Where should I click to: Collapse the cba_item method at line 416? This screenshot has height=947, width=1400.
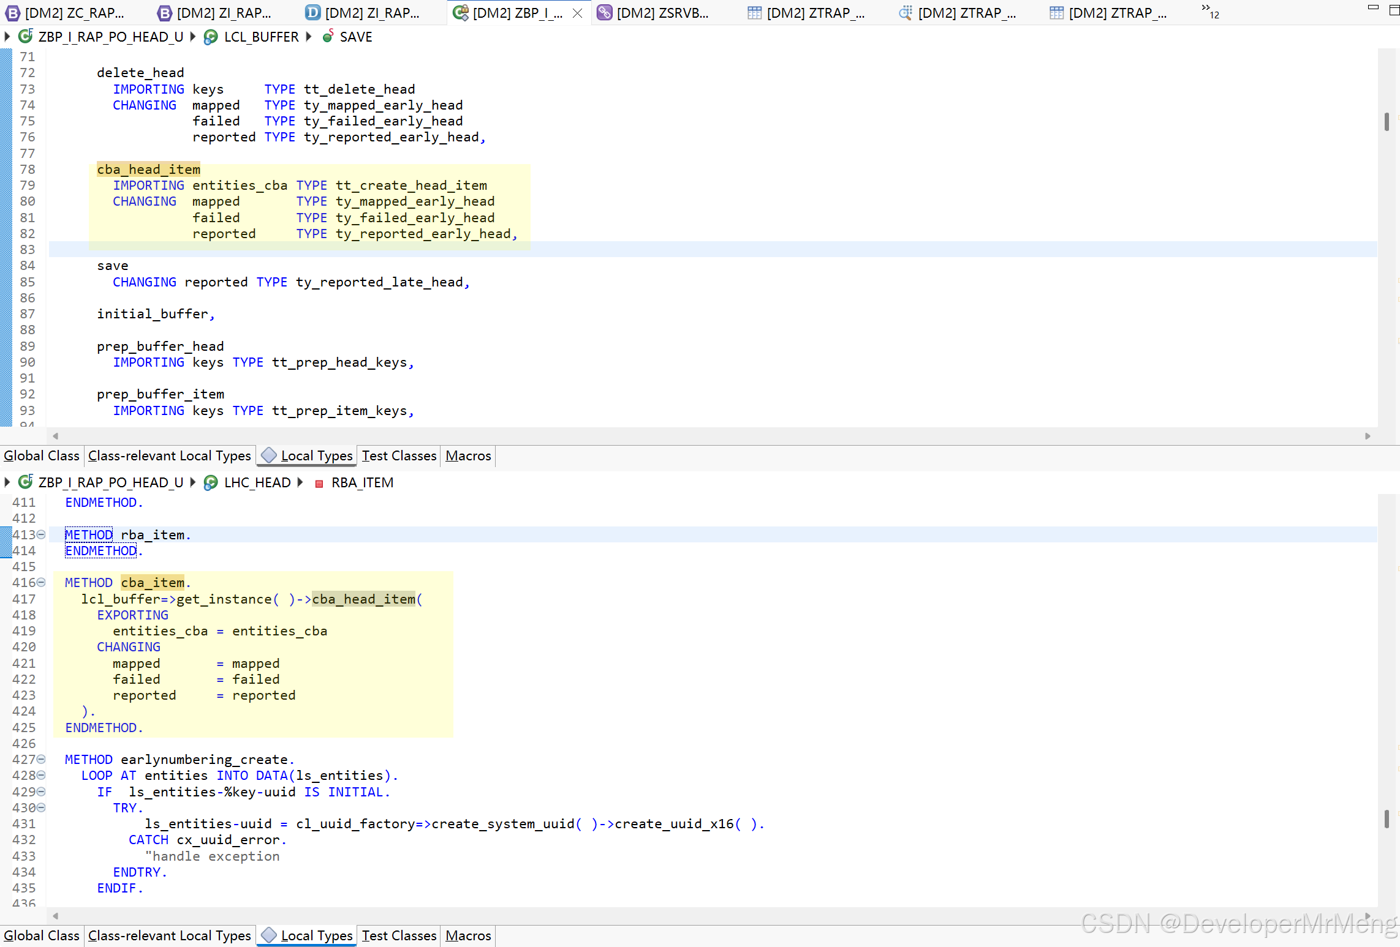coord(41,582)
